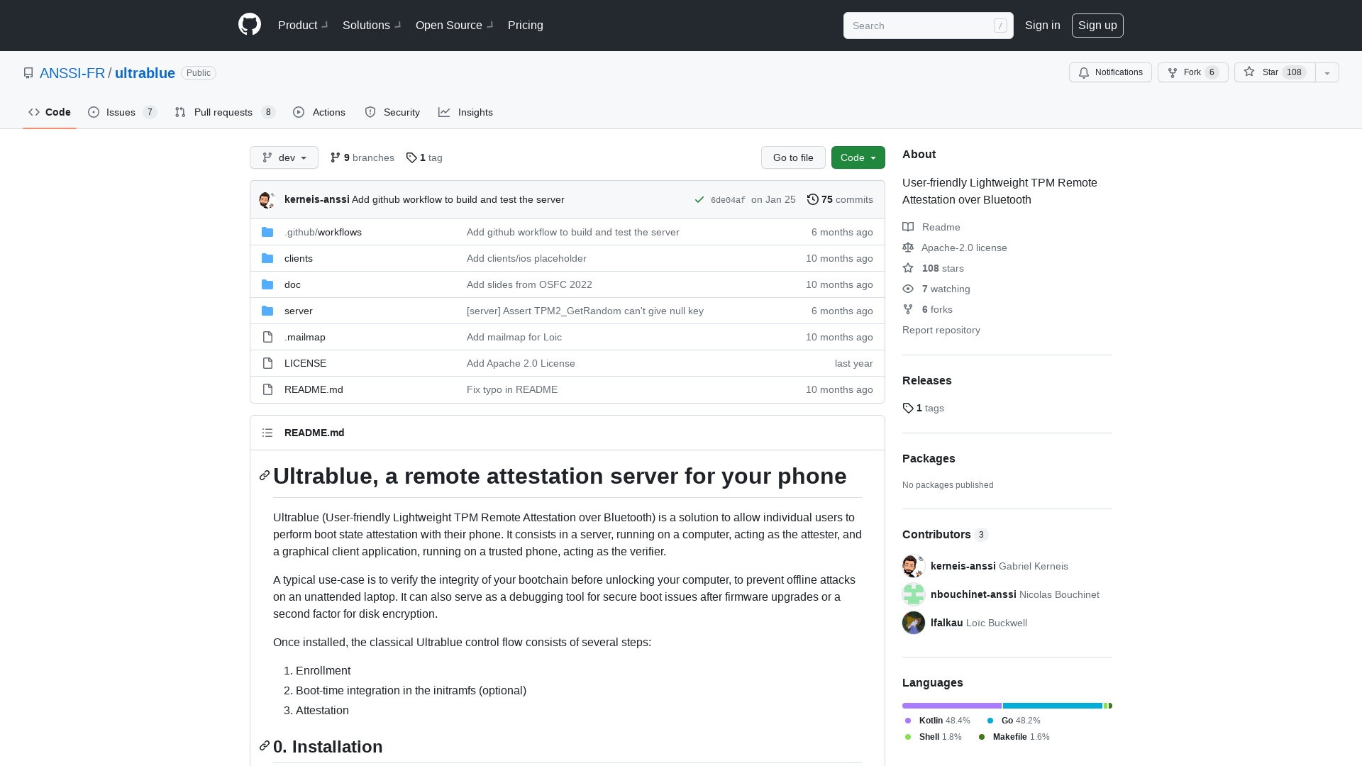Click kerneis-anssi avatar in Contributors
This screenshot has width=1362, height=766.
(x=914, y=566)
